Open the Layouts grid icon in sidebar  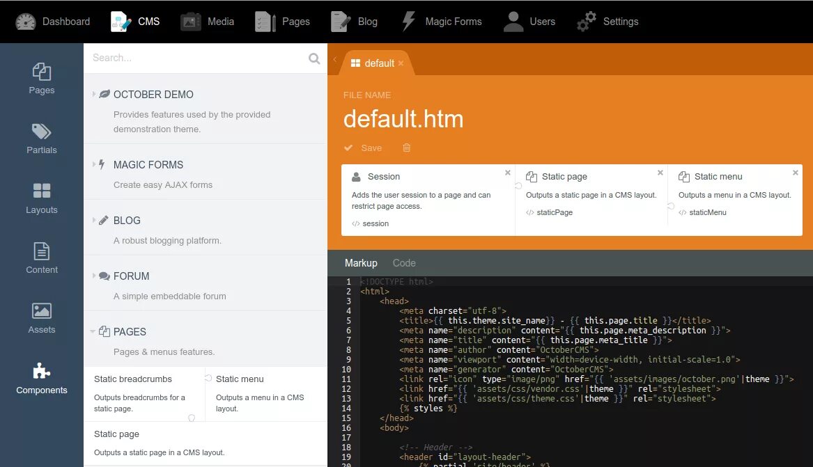[x=42, y=191]
